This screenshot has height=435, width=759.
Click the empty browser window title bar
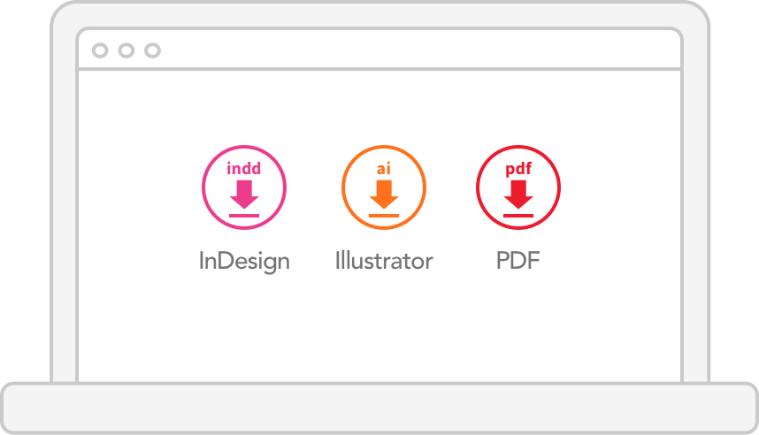tap(379, 50)
